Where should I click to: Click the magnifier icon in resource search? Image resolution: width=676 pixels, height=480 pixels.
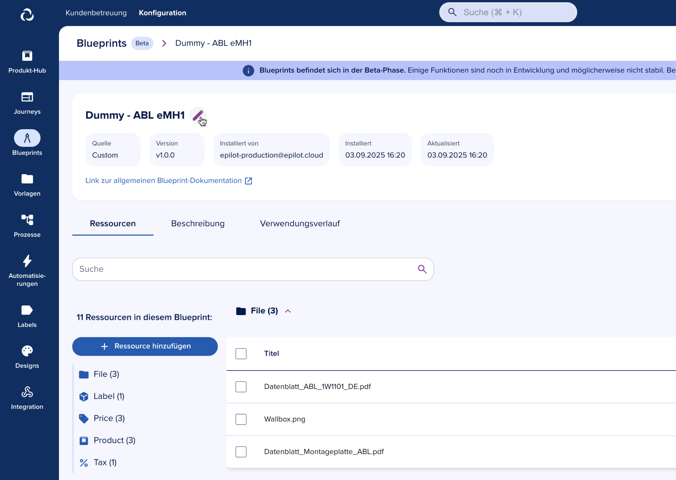(x=422, y=269)
